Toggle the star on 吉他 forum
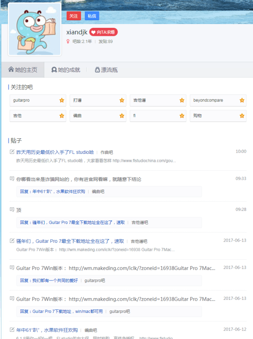 tap(62, 116)
